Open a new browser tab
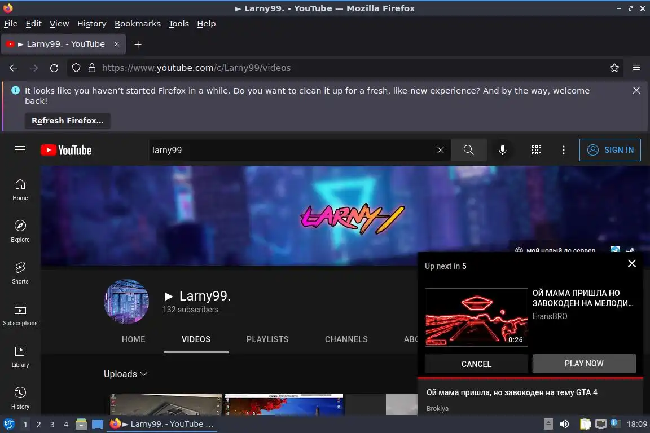This screenshot has height=433, width=650. tap(138, 45)
